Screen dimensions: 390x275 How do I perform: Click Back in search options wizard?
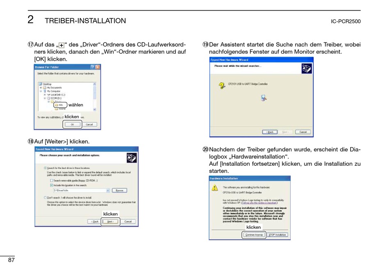(x=95, y=221)
